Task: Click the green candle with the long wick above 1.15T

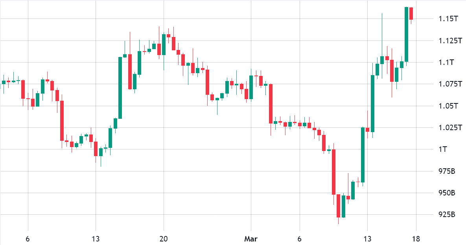Action: [382, 60]
